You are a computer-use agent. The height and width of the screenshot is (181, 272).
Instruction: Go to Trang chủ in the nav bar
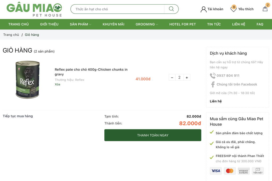click(x=19, y=24)
